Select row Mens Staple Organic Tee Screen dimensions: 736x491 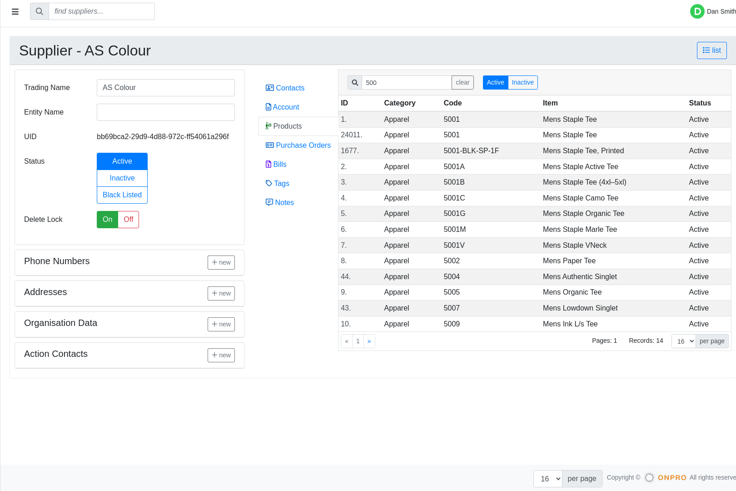[x=535, y=214]
